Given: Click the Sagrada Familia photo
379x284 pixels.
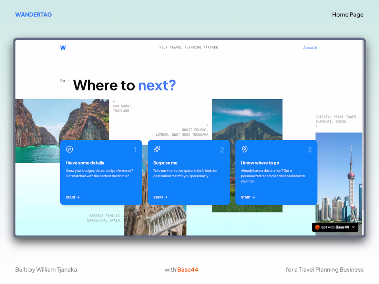Looking at the screenshot, I should pyautogui.click(x=155, y=220).
